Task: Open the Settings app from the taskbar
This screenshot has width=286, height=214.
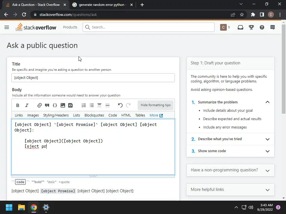Action: (x=46, y=207)
